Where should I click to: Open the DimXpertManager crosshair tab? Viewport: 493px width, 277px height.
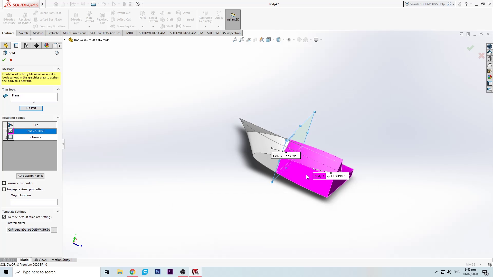coord(36,45)
